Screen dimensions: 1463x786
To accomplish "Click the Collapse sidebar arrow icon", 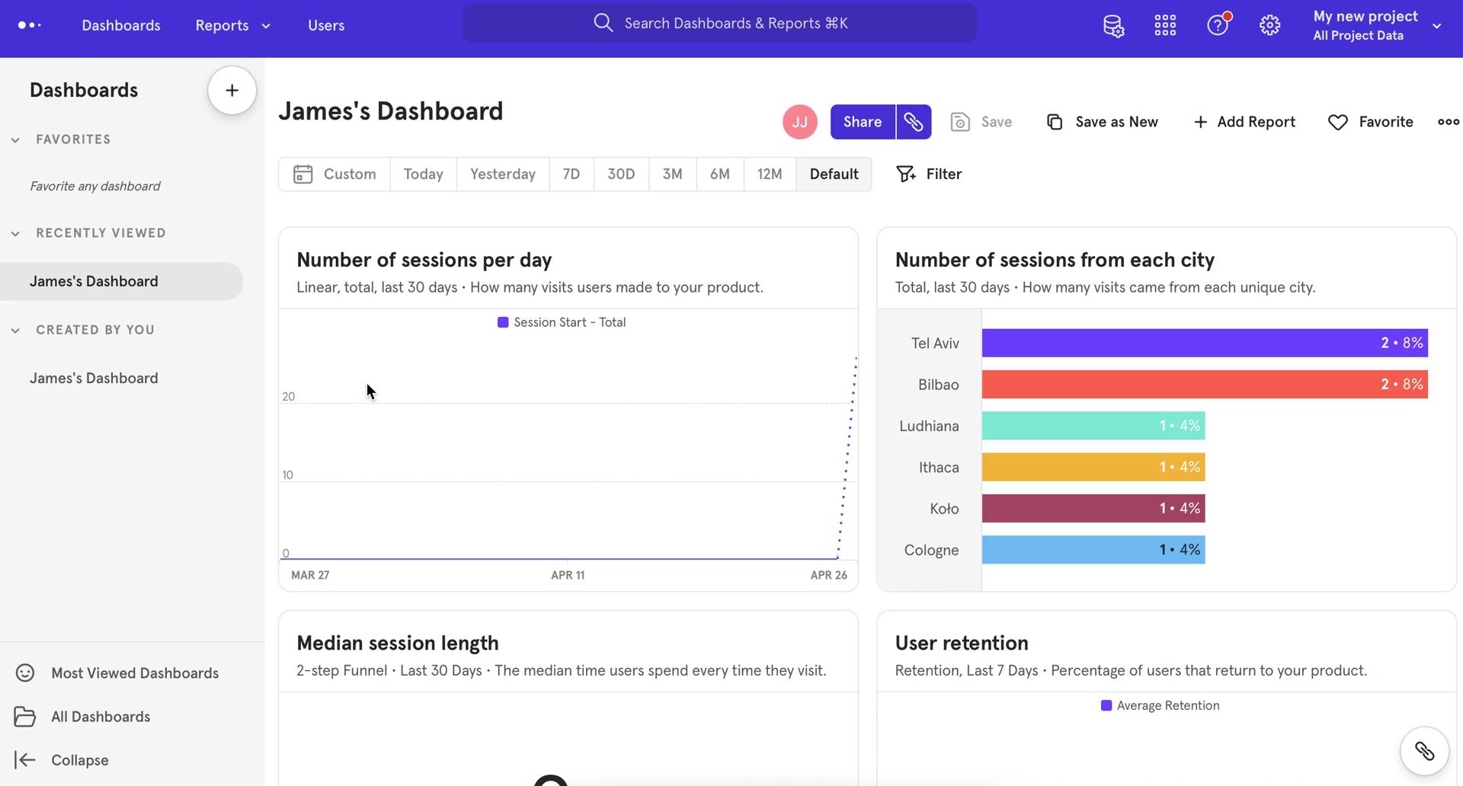I will coord(25,760).
